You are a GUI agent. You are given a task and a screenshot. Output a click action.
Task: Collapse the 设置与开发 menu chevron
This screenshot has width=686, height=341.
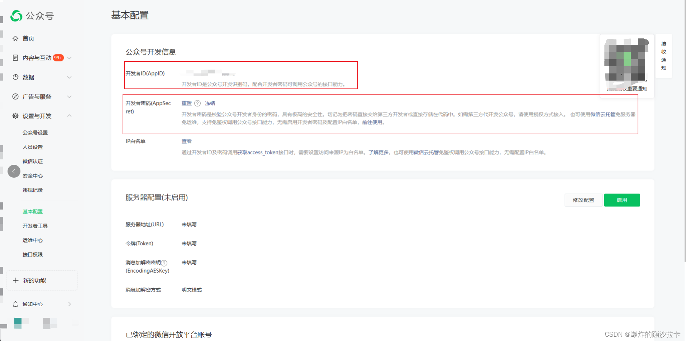pos(70,115)
